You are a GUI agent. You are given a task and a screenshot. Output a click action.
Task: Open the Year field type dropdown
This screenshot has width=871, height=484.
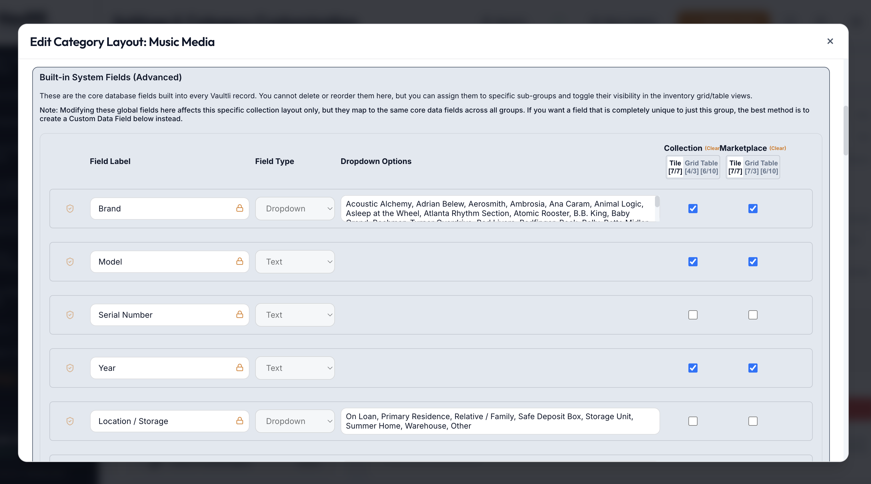pyautogui.click(x=295, y=368)
